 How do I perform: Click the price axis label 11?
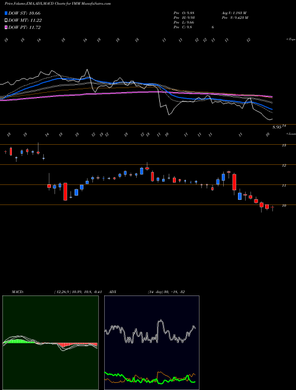[284, 186]
